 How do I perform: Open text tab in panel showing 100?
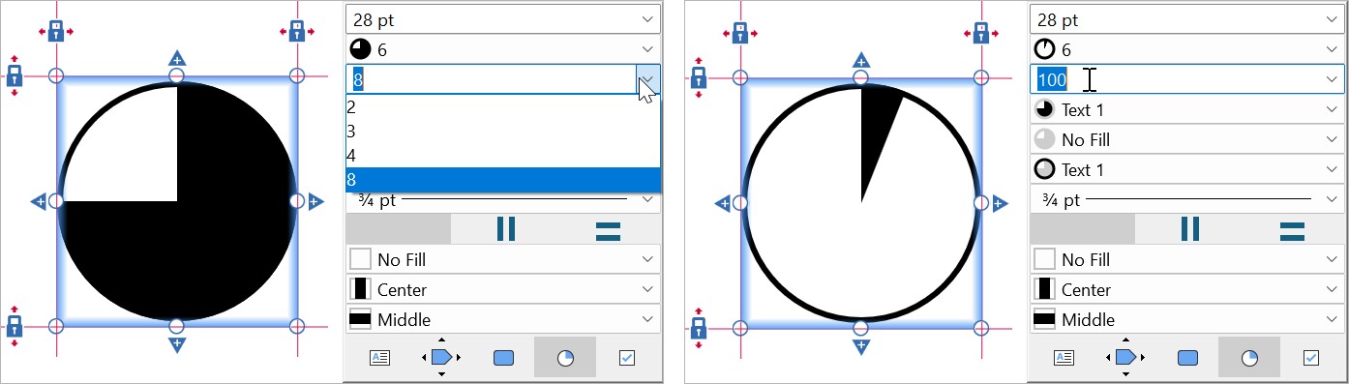(x=1064, y=357)
